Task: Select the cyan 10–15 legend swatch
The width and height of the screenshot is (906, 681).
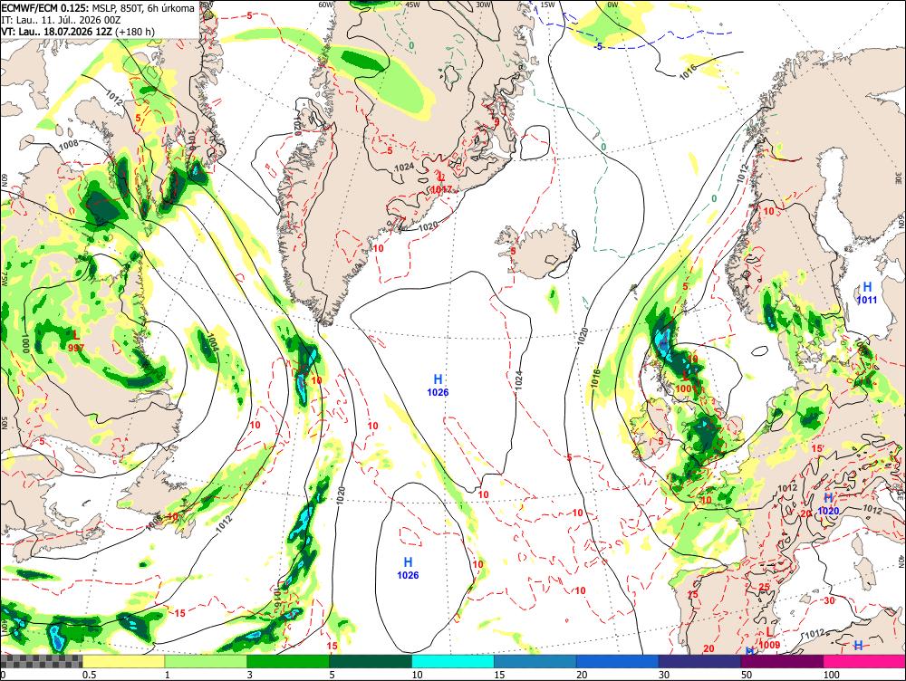Action: pyautogui.click(x=453, y=661)
